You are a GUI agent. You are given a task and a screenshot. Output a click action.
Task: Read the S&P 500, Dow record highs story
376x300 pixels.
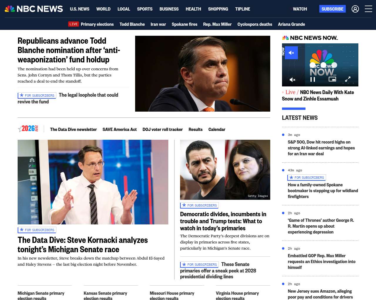(x=321, y=148)
